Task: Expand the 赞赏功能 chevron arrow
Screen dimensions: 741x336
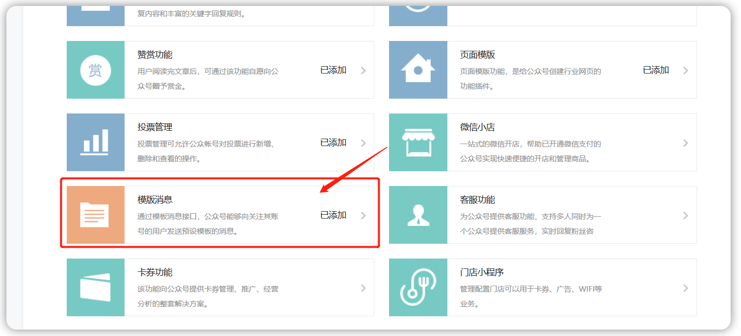Action: [363, 71]
